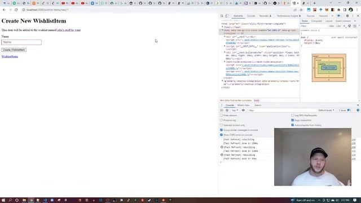Toggle the device toolbar icon in DevTools
This screenshot has height=203, width=361.
[x=227, y=16]
